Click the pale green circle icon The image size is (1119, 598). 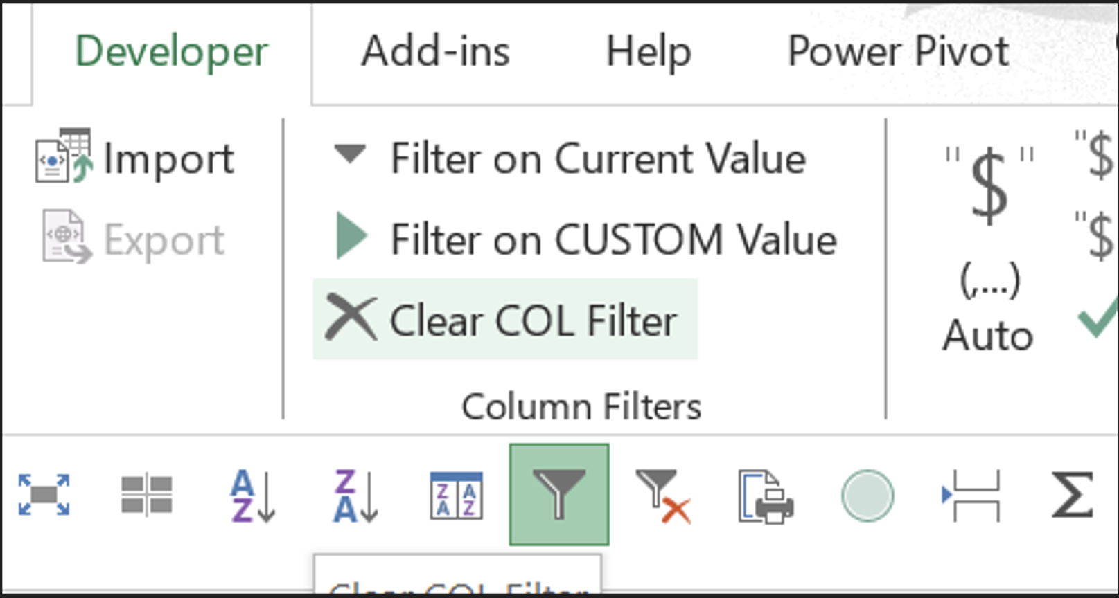click(x=867, y=496)
